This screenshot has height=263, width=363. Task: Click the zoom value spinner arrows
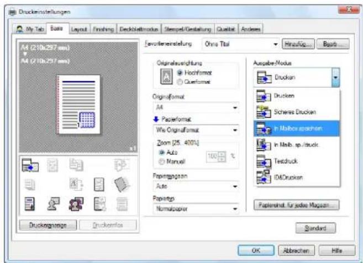(222, 156)
